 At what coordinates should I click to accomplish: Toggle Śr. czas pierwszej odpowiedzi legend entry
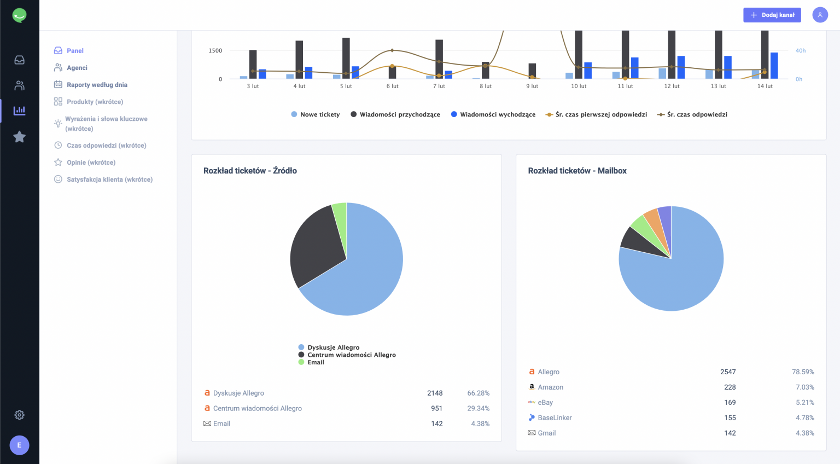click(596, 114)
